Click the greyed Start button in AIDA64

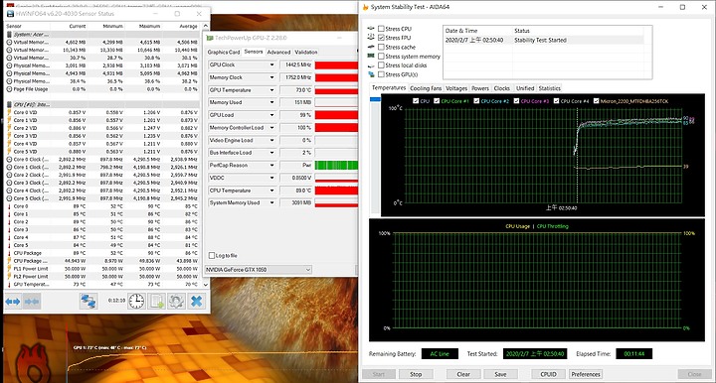[379, 374]
